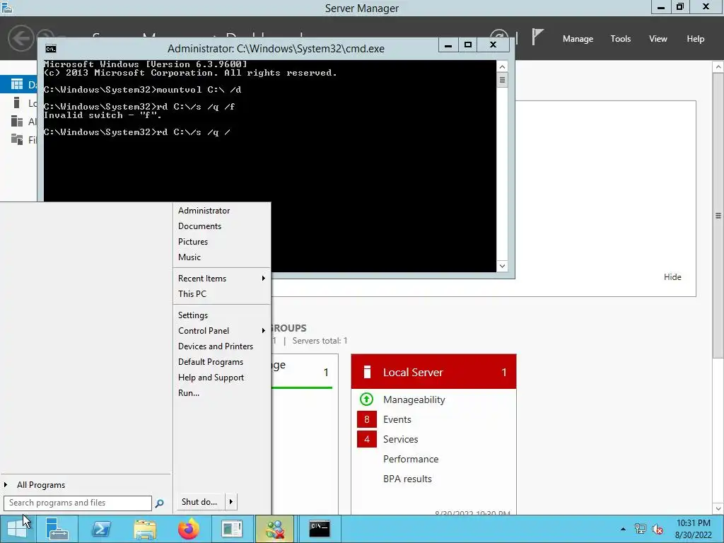Image resolution: width=724 pixels, height=543 pixels.
Task: Open the Run... dialog
Action: pyautogui.click(x=221, y=393)
